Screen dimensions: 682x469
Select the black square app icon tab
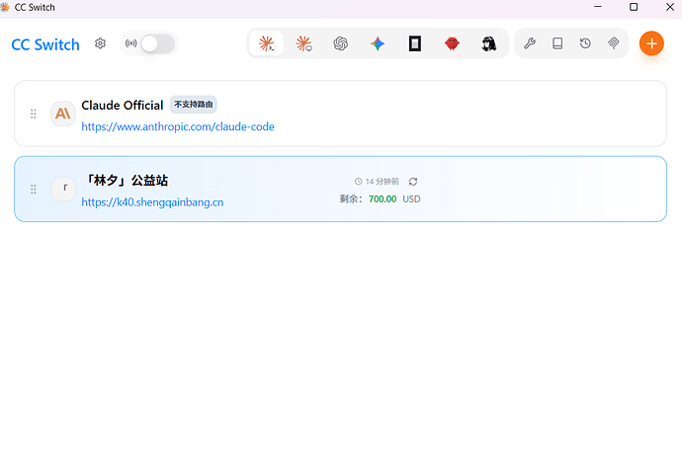415,43
